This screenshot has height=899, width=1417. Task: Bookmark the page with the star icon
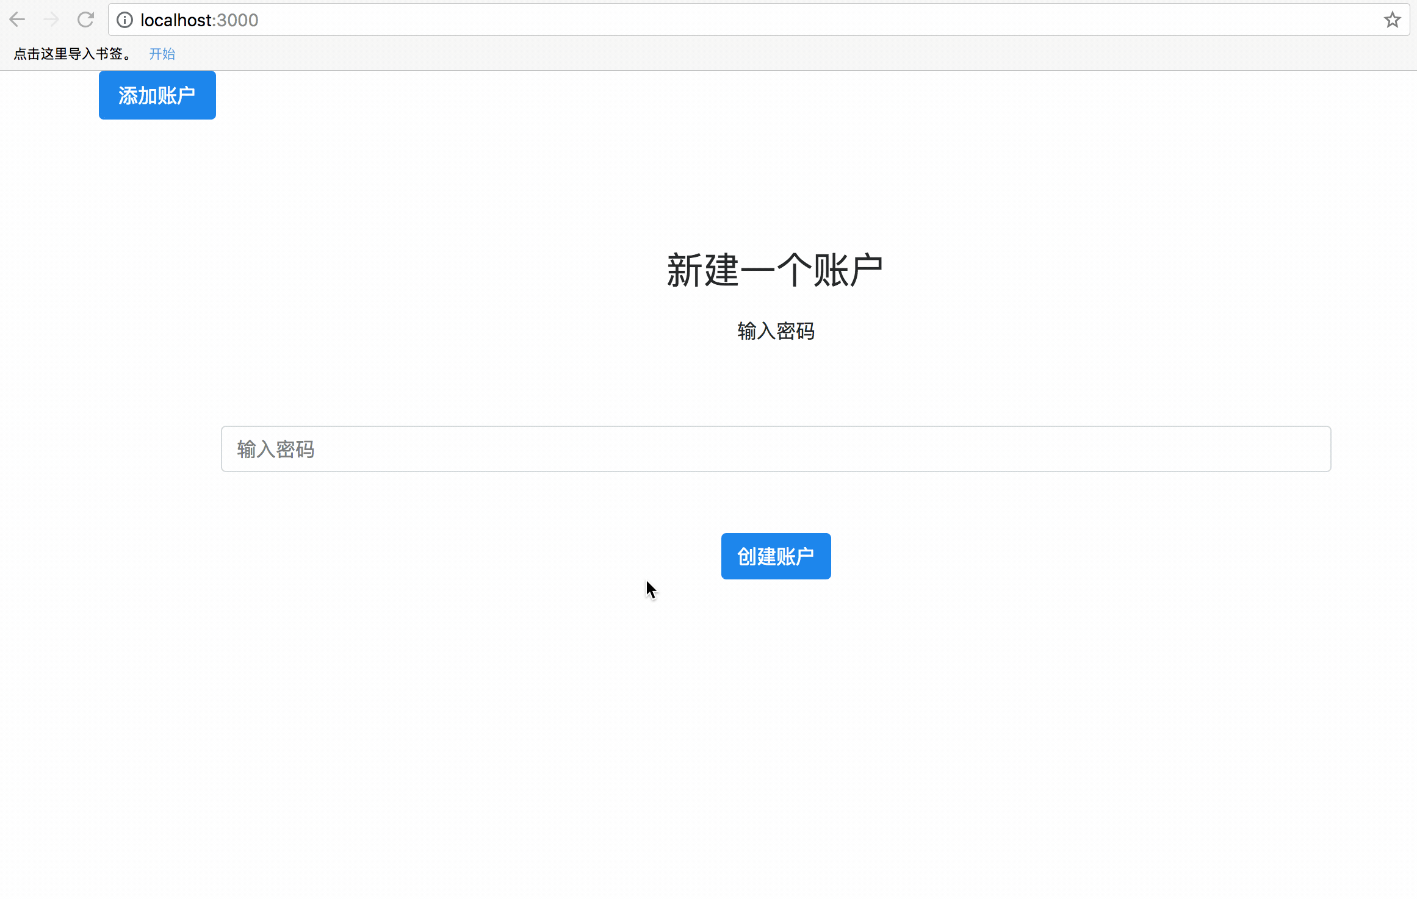(1392, 20)
